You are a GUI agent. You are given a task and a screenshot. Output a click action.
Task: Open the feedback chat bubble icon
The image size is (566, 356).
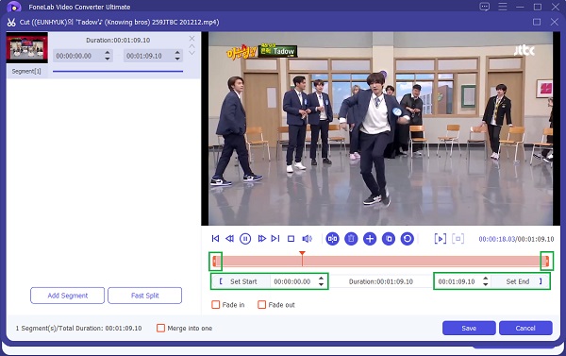[485, 7]
